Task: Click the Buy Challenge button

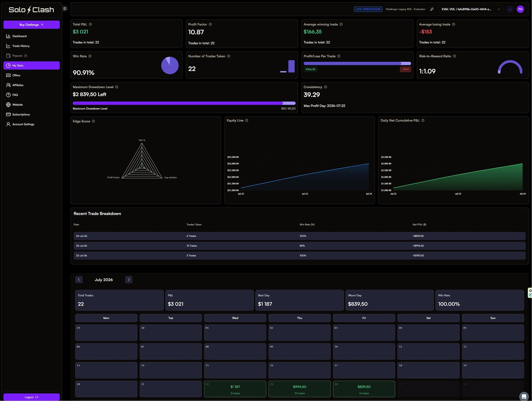Action: click(31, 25)
